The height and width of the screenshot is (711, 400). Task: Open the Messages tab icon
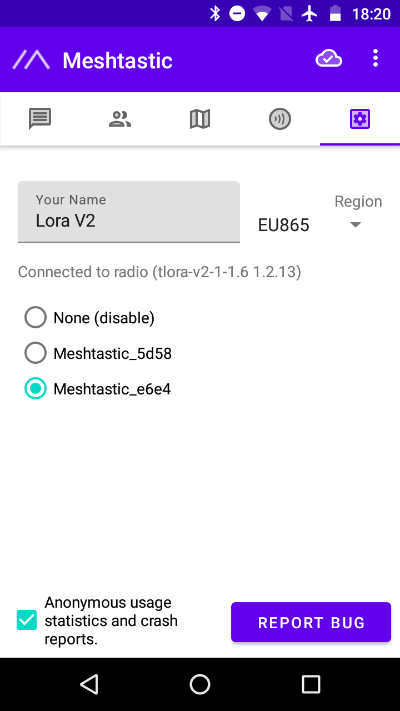point(40,119)
